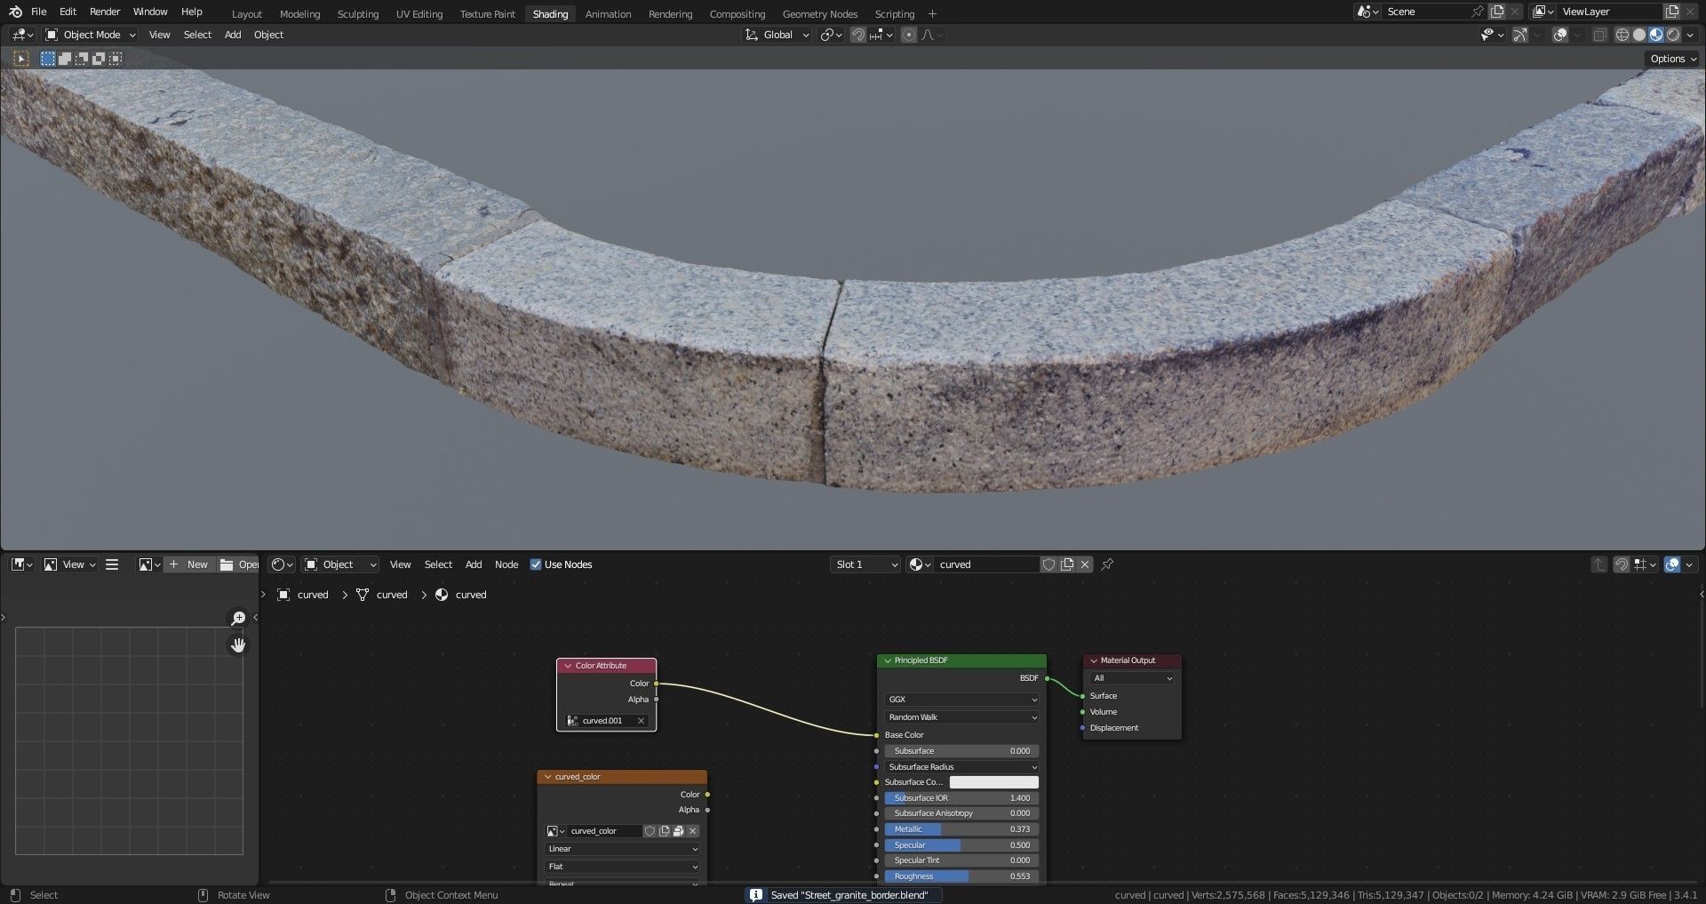
Task: Switch to the Geometry Nodes workspace tab
Action: click(x=820, y=14)
